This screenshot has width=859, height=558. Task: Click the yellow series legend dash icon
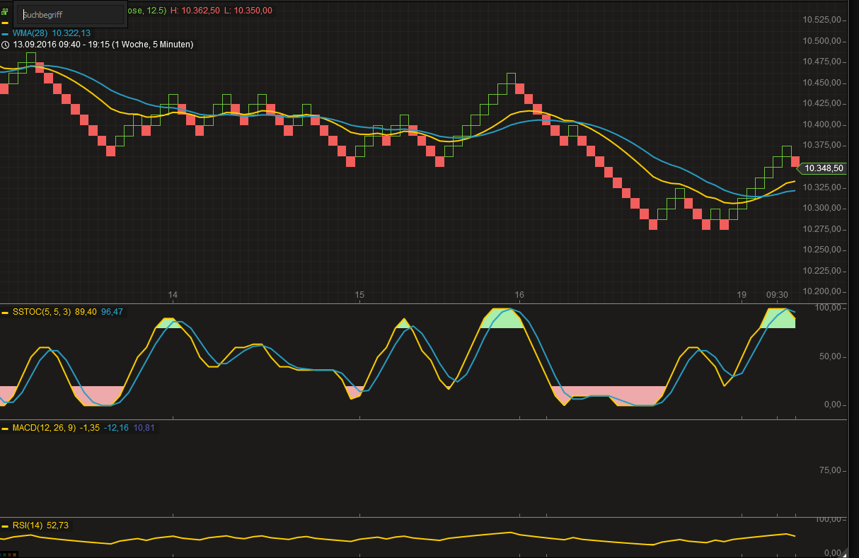point(4,23)
